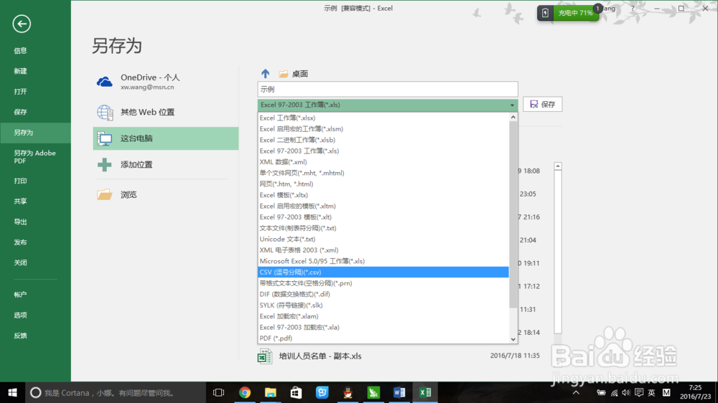Select 另存为 in the left menu

click(x=35, y=133)
